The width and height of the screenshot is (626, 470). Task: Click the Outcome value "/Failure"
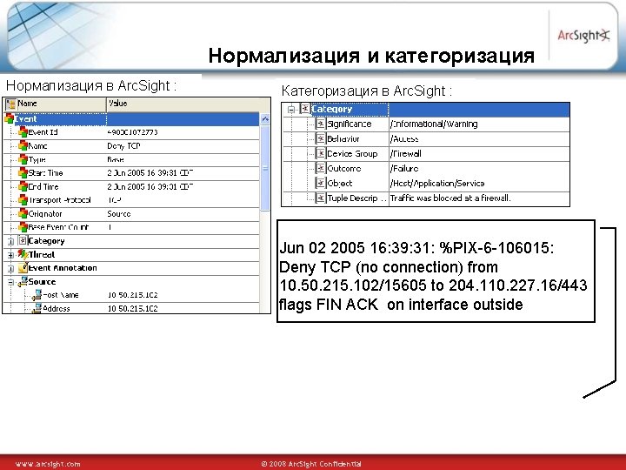(x=404, y=168)
